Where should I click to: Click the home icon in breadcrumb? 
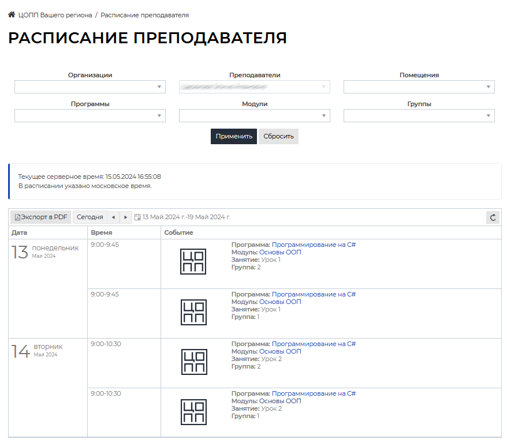[12, 15]
